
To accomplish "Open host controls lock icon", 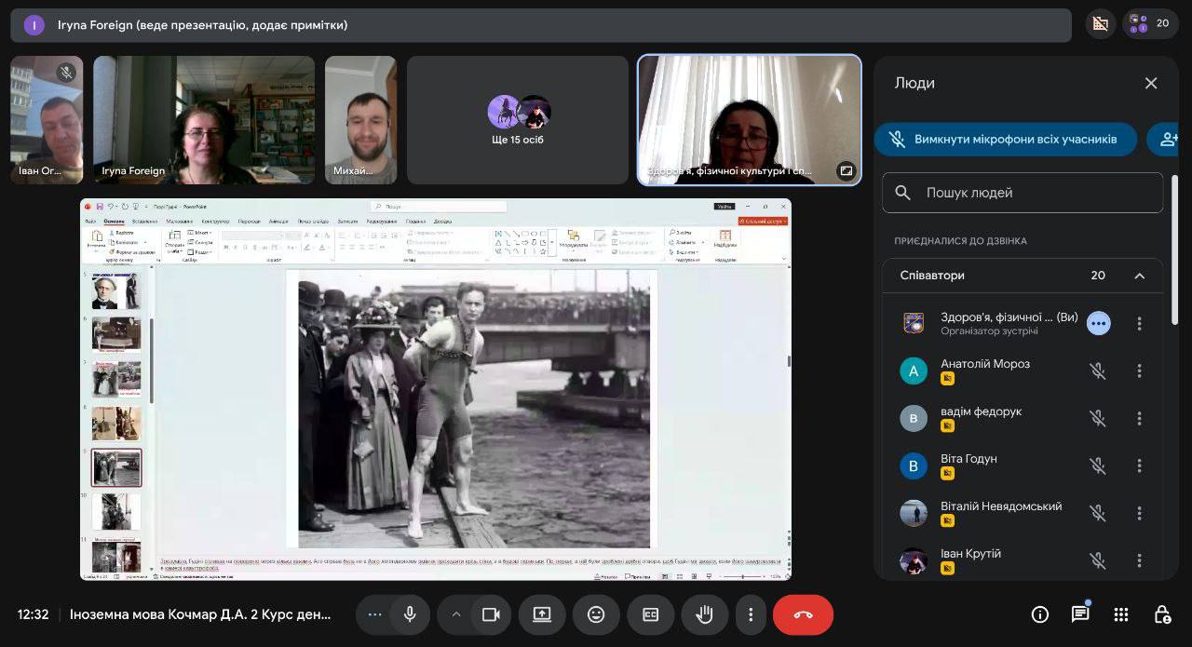I will 1162,614.
